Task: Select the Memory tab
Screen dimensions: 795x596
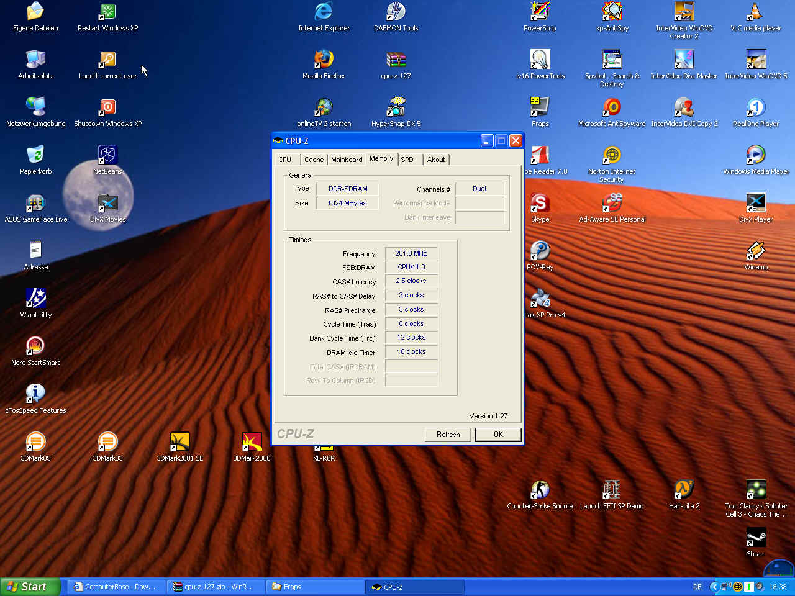Action: tap(381, 158)
